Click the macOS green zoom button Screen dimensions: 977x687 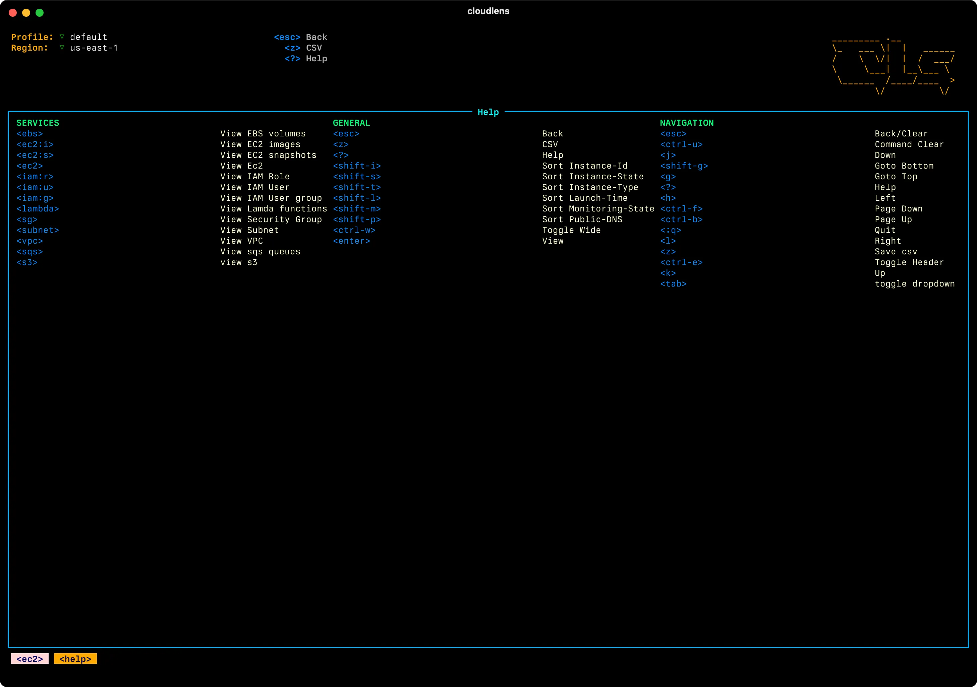[x=40, y=13]
